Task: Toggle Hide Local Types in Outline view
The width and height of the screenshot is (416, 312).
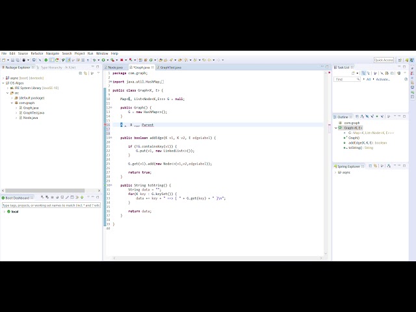Action: [382, 116]
